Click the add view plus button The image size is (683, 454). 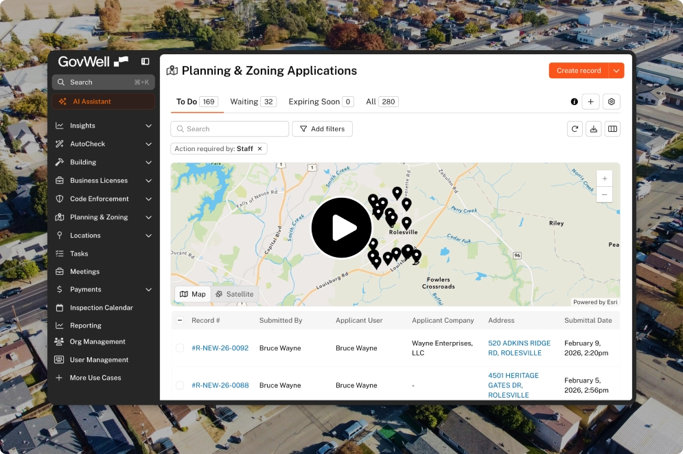point(590,102)
